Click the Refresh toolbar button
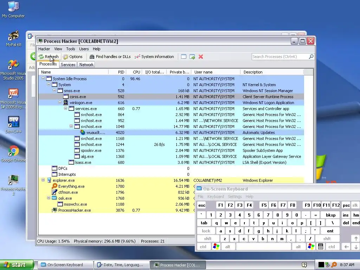The image size is (360, 270). 49,57
